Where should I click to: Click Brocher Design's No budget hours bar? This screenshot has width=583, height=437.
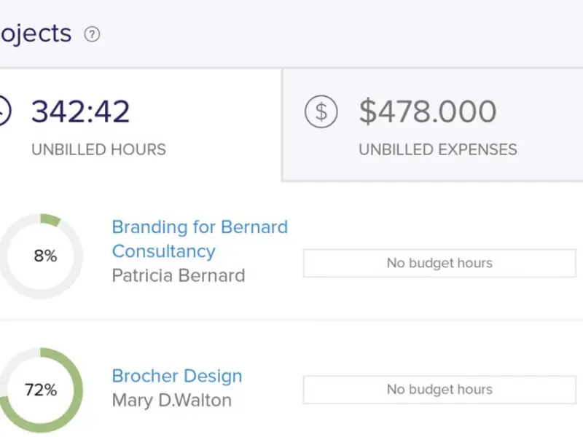[439, 390]
